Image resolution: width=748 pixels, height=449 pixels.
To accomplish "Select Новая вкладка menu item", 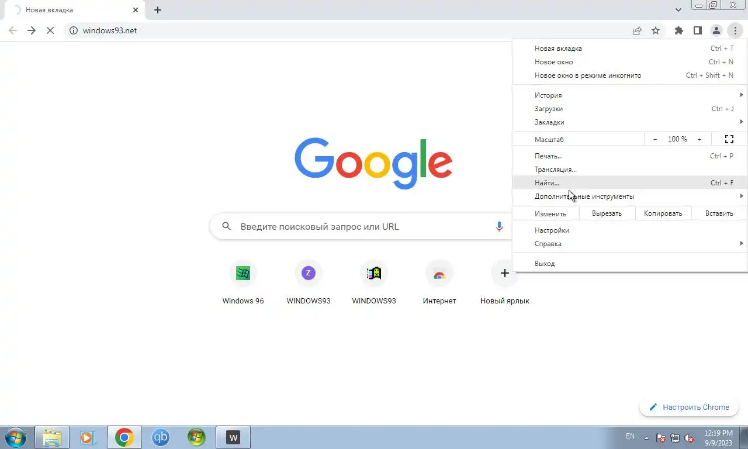I will pos(630,49).
